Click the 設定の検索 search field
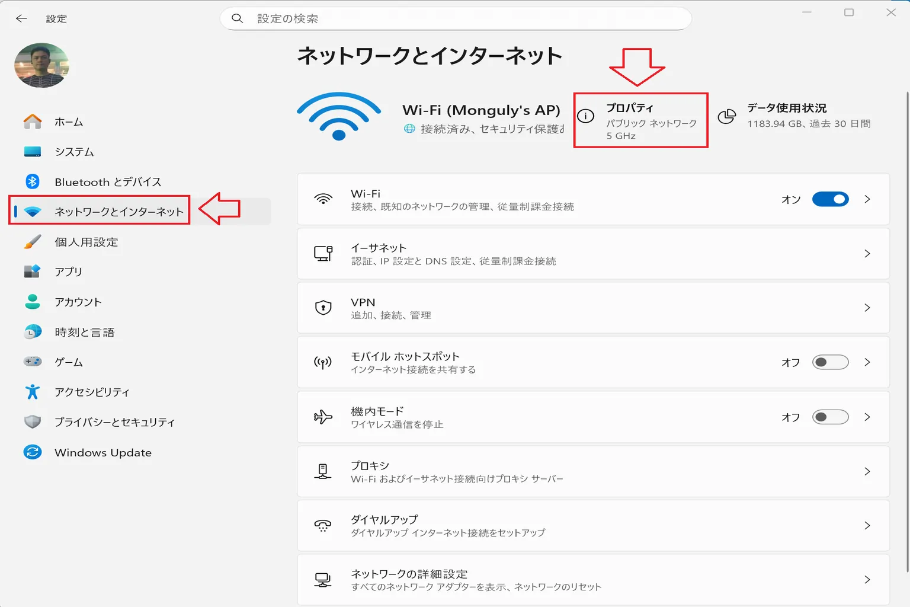The height and width of the screenshot is (607, 910). coord(456,18)
